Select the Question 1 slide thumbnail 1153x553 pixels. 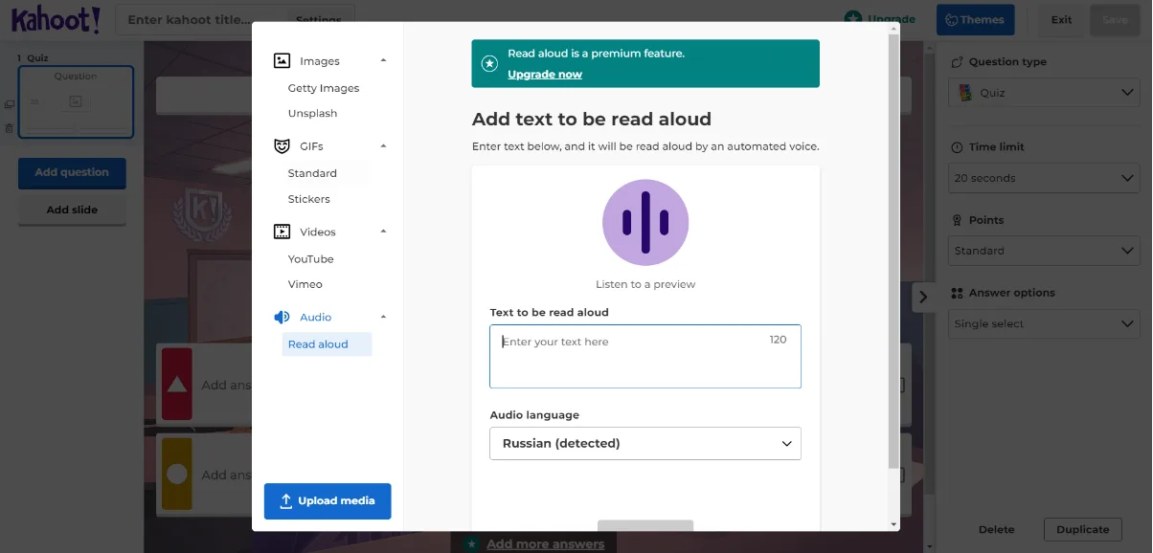[76, 102]
